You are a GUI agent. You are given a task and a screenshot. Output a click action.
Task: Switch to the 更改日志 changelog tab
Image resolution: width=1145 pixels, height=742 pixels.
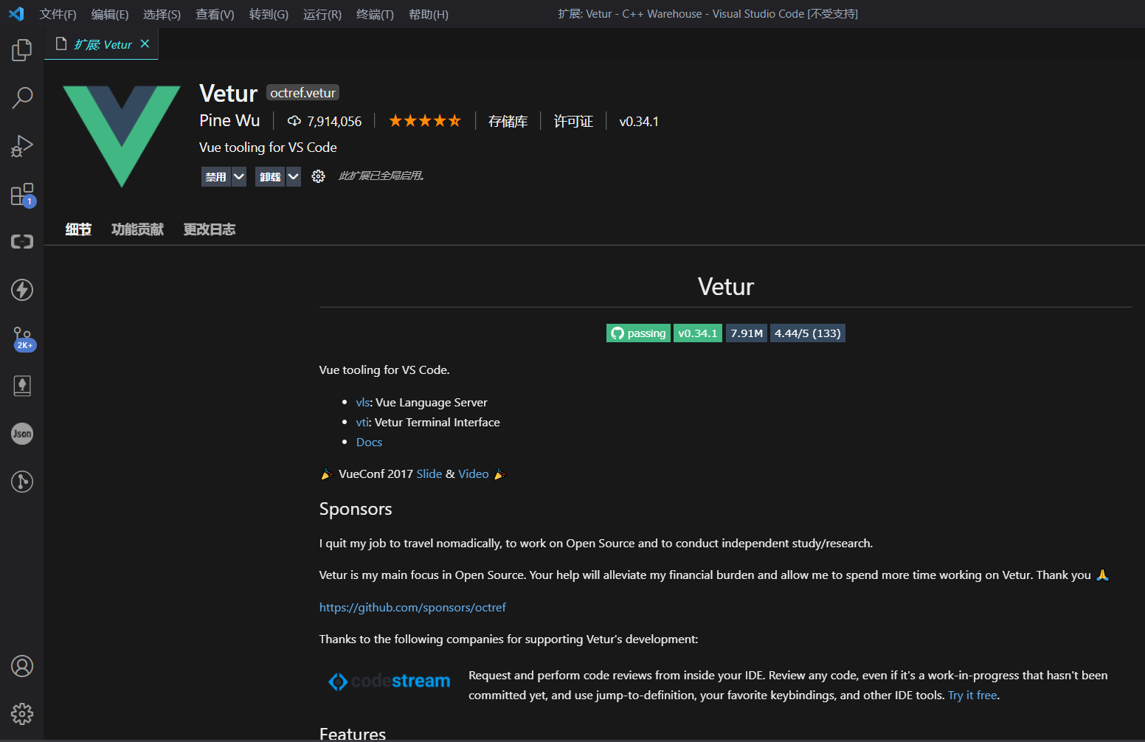pyautogui.click(x=210, y=229)
